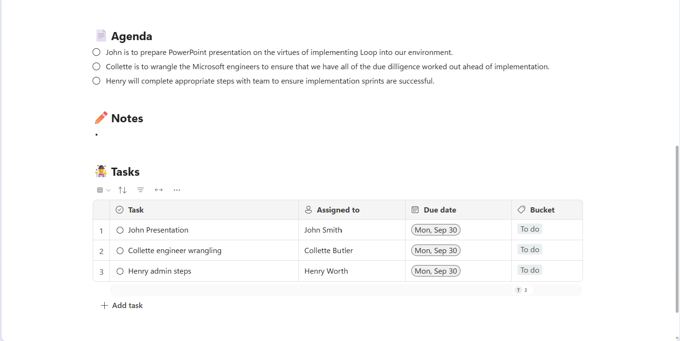Viewport: 680px width, 341px height.
Task: Filter the Tasks table
Action: pyautogui.click(x=141, y=190)
